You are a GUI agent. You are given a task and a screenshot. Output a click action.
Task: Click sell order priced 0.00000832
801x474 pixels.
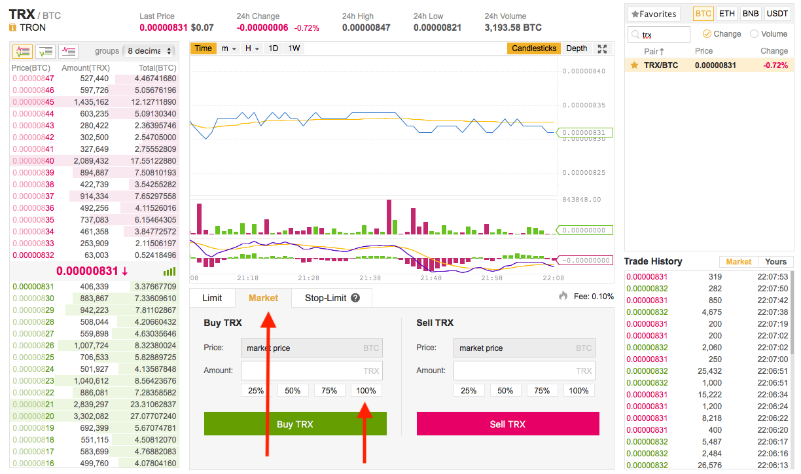coord(94,255)
